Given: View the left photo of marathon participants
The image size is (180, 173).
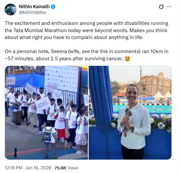Looking at the screenshot, I should coord(47,112).
